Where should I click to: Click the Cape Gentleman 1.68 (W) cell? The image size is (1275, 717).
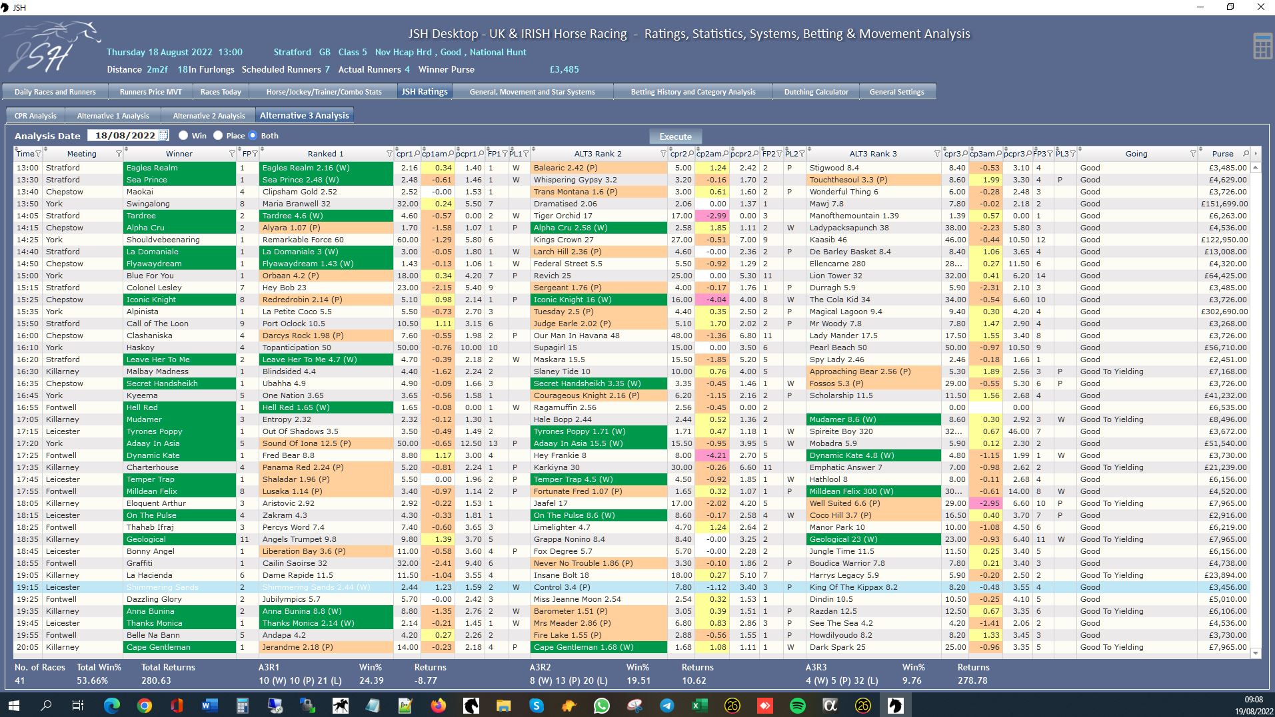pyautogui.click(x=599, y=647)
